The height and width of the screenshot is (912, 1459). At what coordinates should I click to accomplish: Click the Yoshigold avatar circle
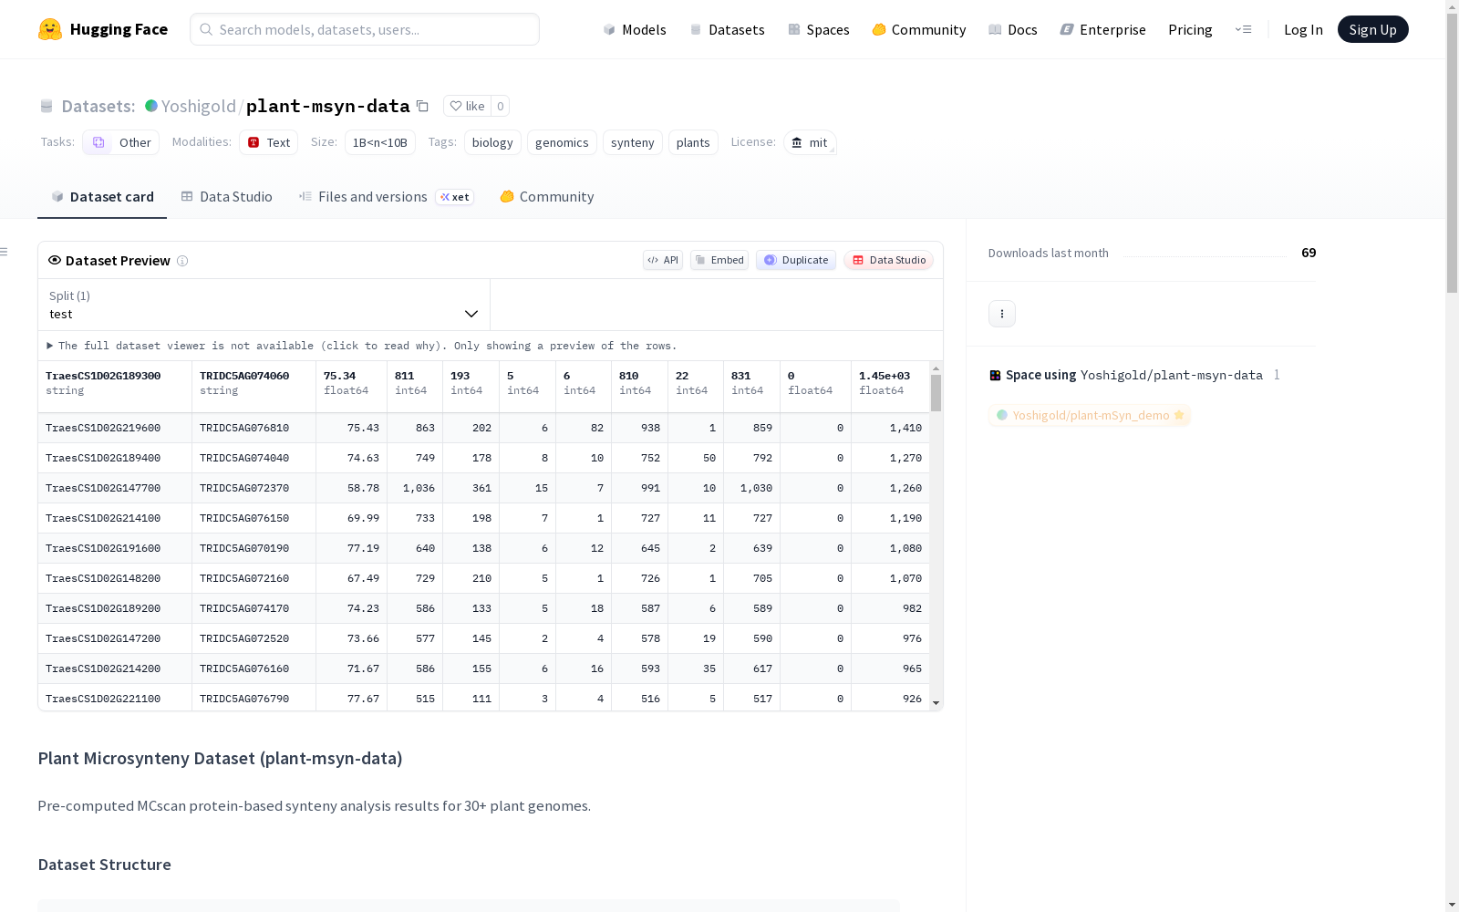151,106
